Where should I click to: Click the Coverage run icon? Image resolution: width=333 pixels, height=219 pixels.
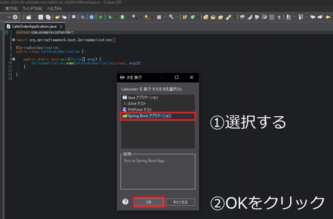coord(134,17)
